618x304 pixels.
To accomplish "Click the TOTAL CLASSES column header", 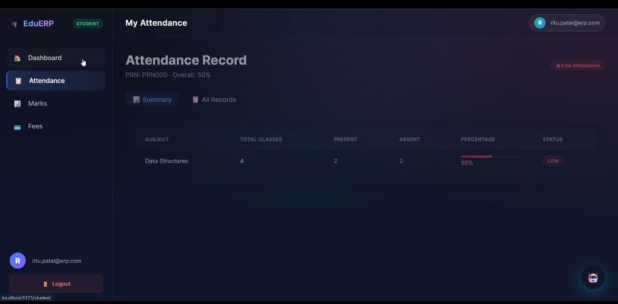I will pyautogui.click(x=261, y=140).
